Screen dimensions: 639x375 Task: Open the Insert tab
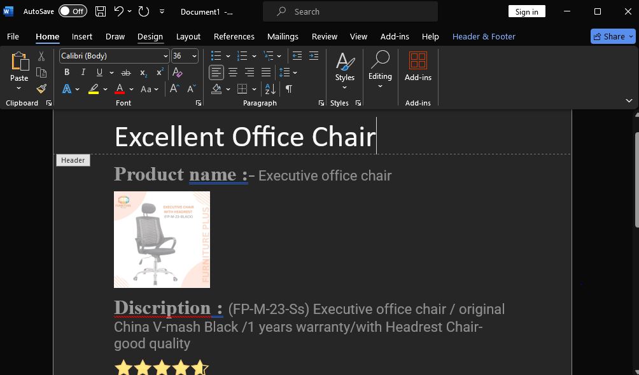coord(82,37)
